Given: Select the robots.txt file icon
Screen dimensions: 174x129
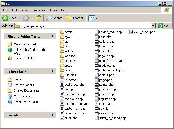Looking at the screenshot, I should click(97, 104).
